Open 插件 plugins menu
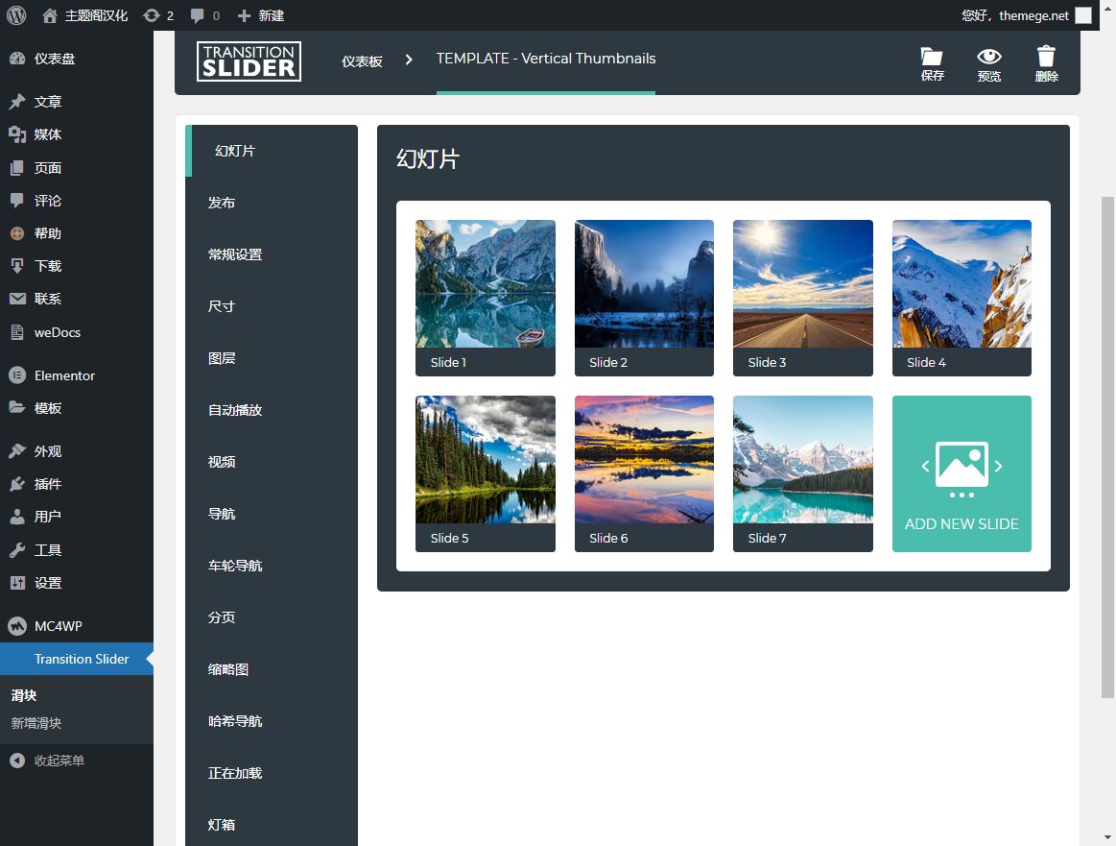This screenshot has width=1116, height=846. [77, 484]
